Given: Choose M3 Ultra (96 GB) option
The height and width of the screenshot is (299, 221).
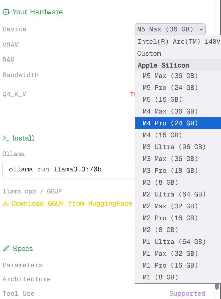Looking at the screenshot, I should 174,147.
